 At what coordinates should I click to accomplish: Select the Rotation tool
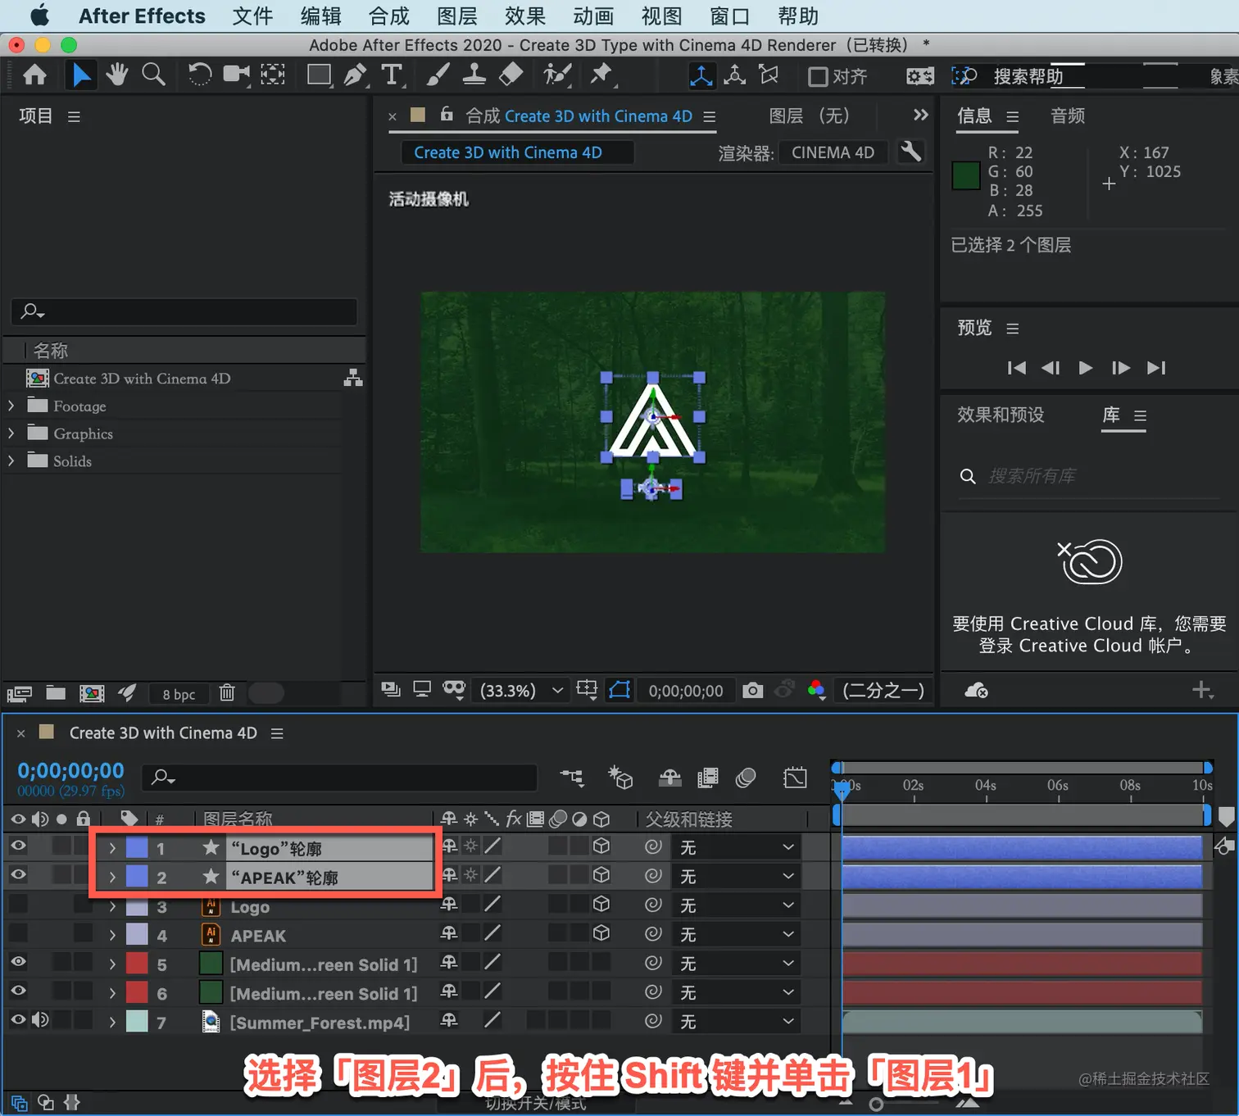[x=199, y=75]
